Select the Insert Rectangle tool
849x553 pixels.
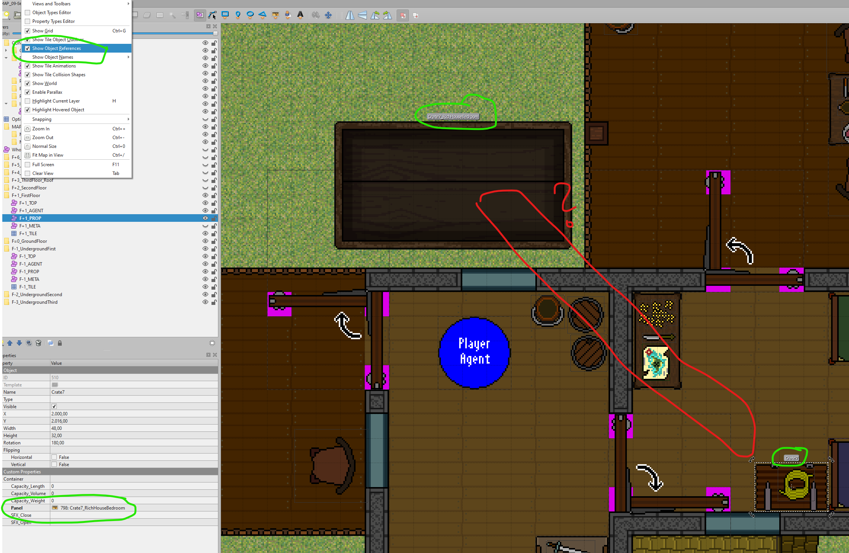(225, 15)
